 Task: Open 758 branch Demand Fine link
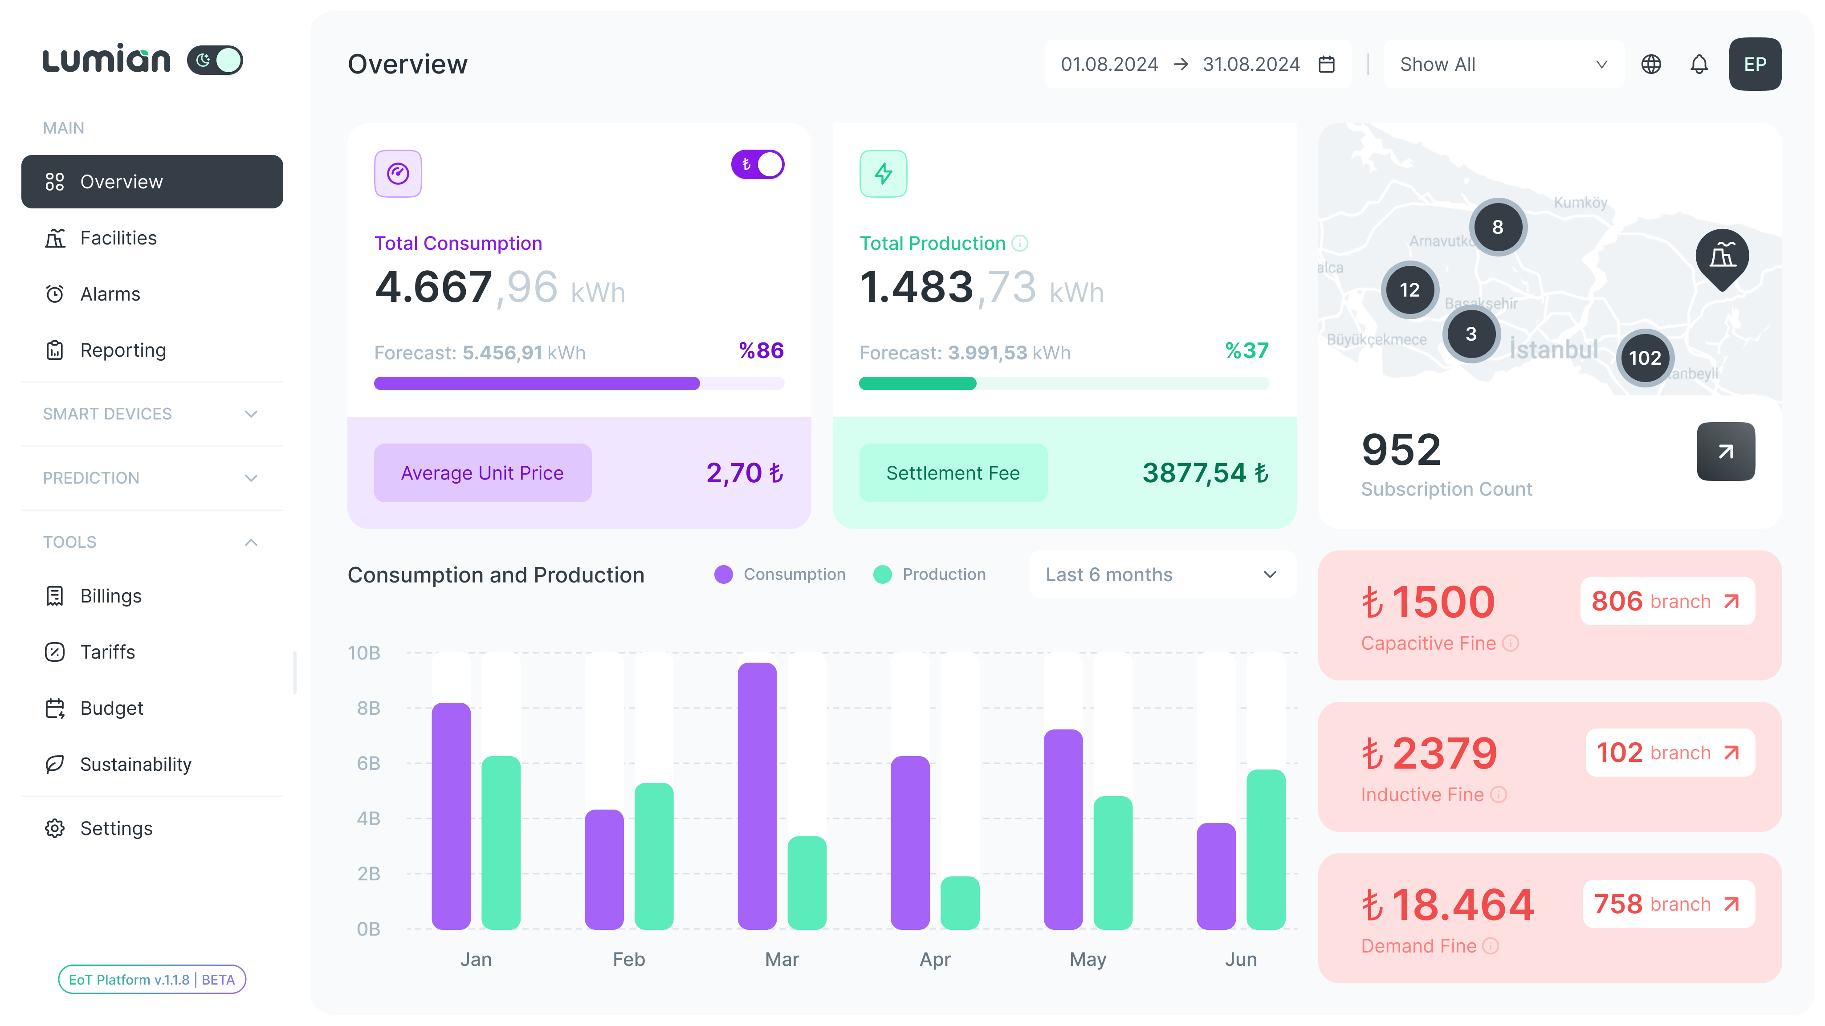click(1668, 904)
